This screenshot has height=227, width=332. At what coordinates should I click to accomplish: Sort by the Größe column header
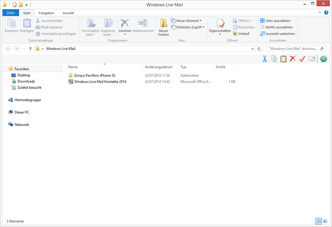click(x=226, y=67)
